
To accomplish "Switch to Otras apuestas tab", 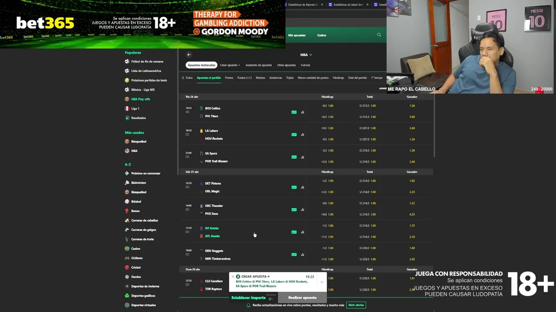I will (286, 65).
